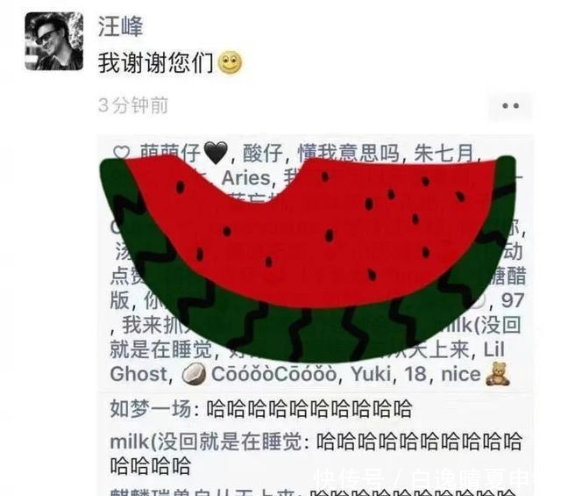The width and height of the screenshot is (561, 496).
Task: Open liker Ghost's profile
Action: [x=138, y=374]
